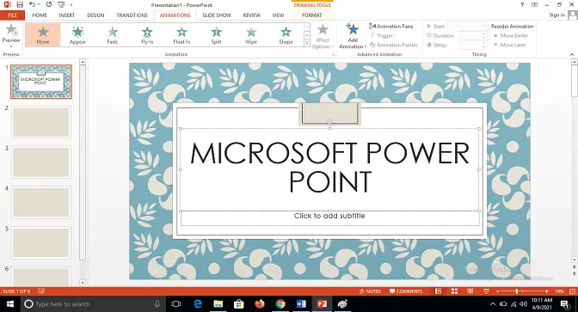This screenshot has height=312, width=578.
Task: Open Effect Options menu
Action: pyautogui.click(x=323, y=36)
